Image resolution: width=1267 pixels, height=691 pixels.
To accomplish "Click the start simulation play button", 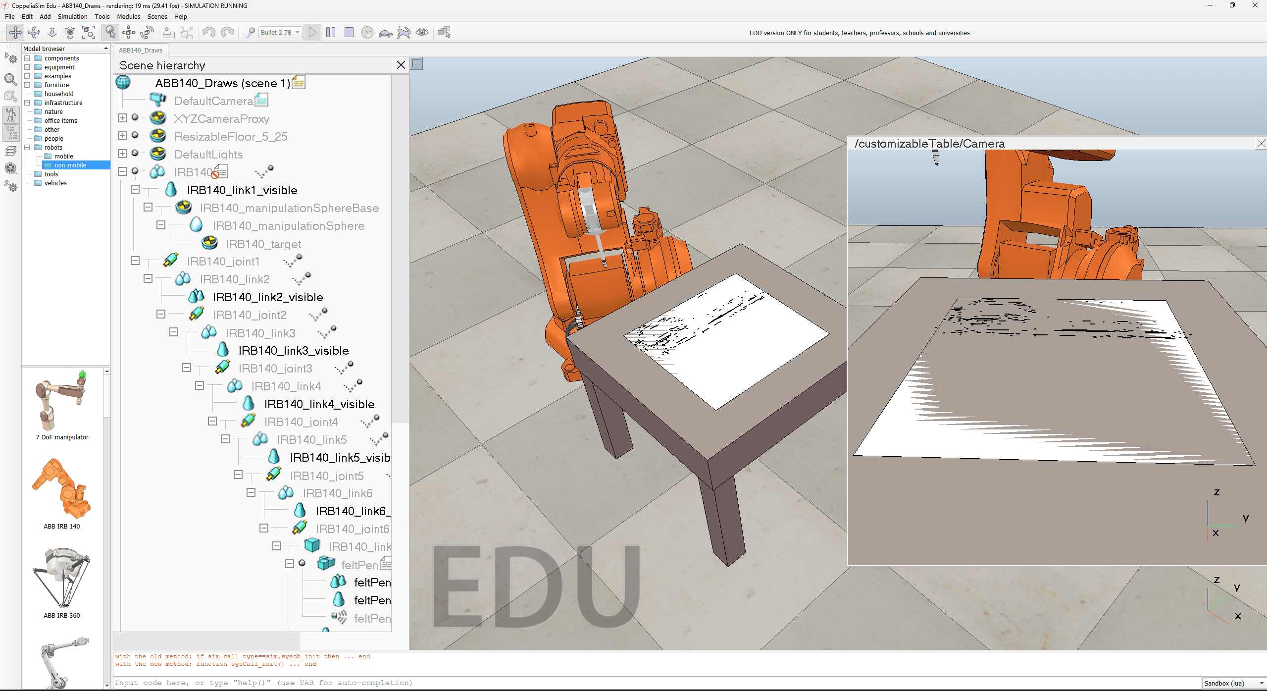I will coord(312,33).
